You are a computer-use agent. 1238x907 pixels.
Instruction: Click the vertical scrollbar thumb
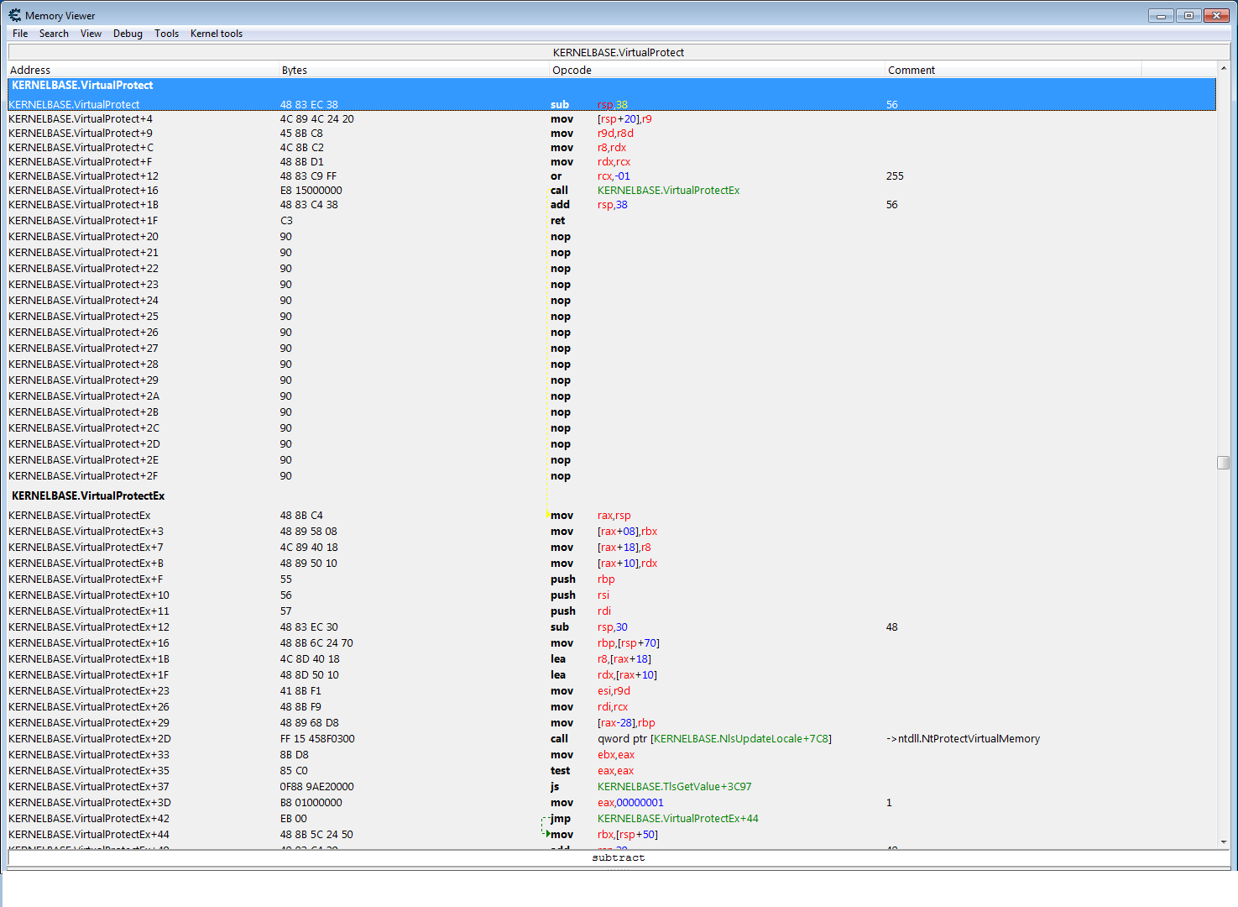pos(1224,463)
